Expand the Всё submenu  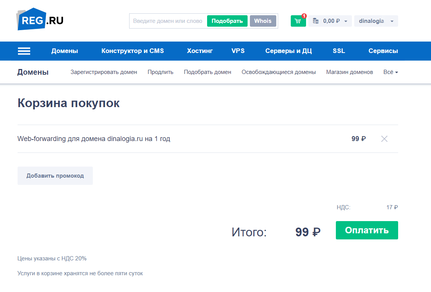tap(390, 72)
